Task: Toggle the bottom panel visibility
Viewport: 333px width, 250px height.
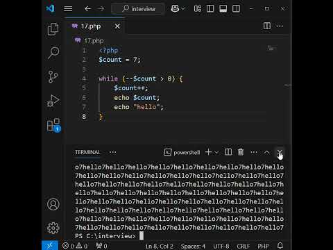Action: click(223, 9)
